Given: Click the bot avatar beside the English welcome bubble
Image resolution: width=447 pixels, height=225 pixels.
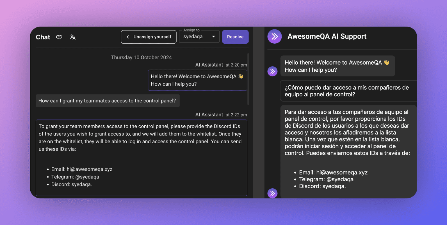Looking at the screenshot, I should coord(272,71).
